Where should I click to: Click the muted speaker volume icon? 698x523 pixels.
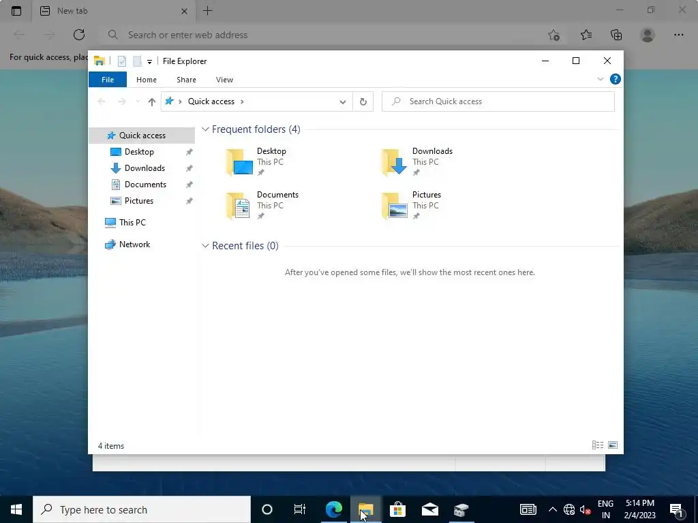585,509
